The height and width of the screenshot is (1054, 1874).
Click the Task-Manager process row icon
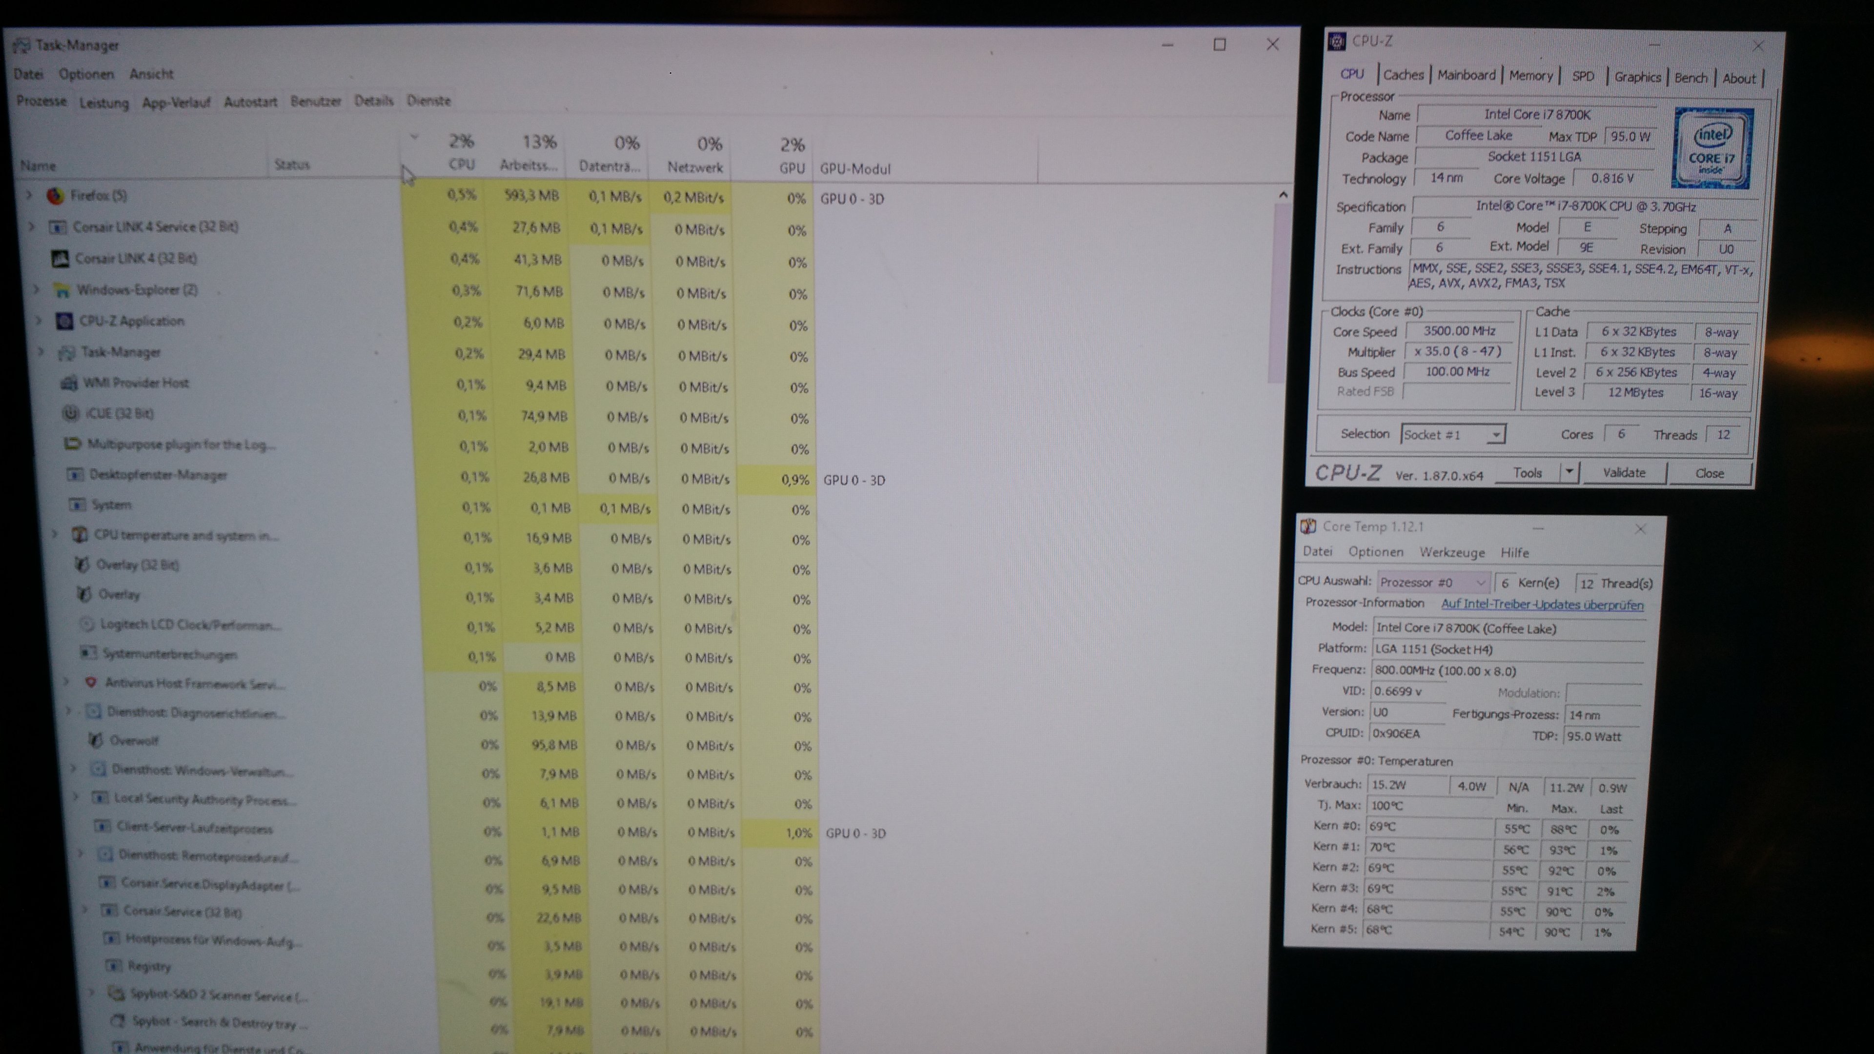[x=67, y=353]
